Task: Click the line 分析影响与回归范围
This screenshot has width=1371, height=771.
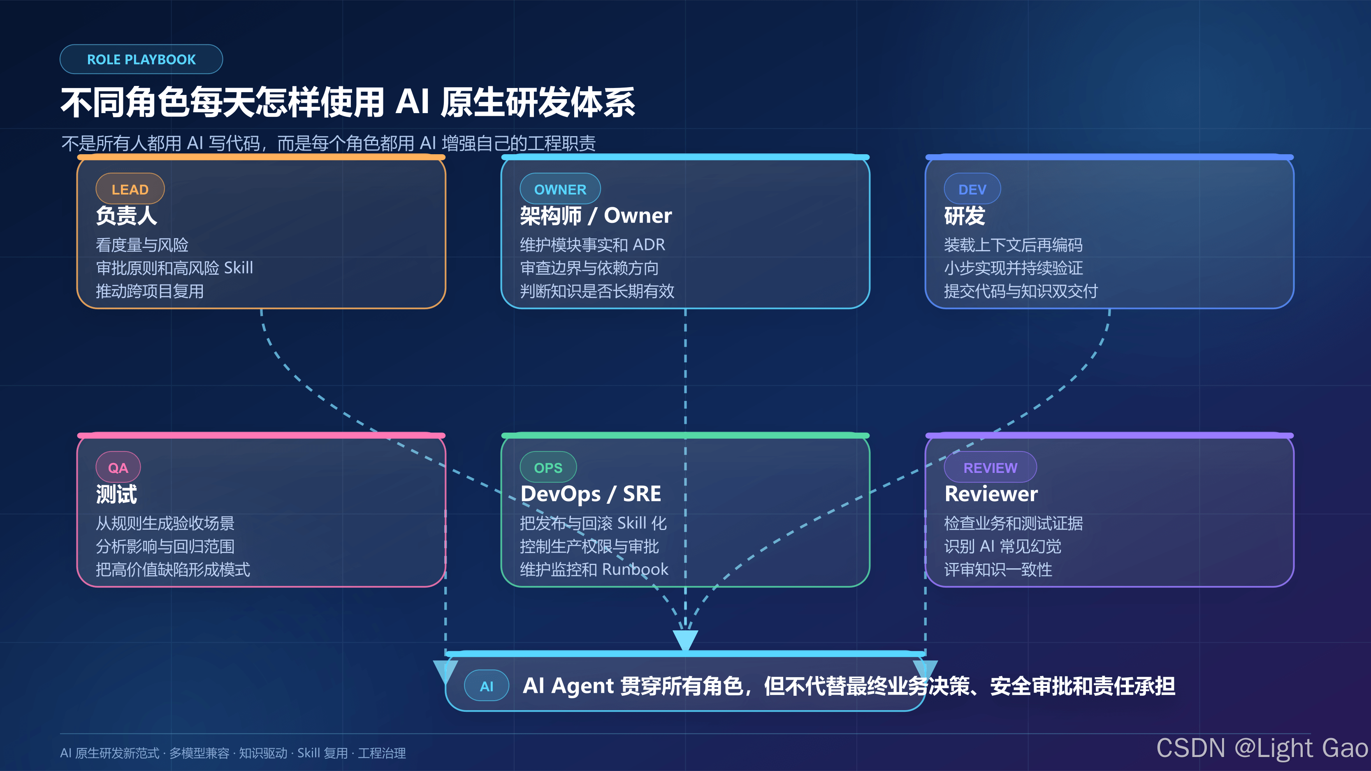Action: click(x=165, y=546)
